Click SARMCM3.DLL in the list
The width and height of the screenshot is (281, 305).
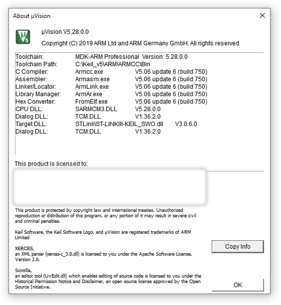pyautogui.click(x=96, y=109)
